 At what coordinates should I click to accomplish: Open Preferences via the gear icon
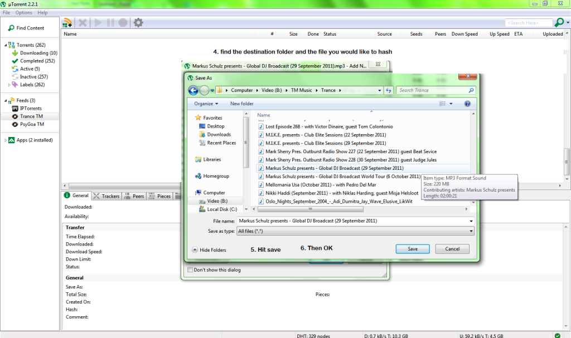click(x=138, y=23)
